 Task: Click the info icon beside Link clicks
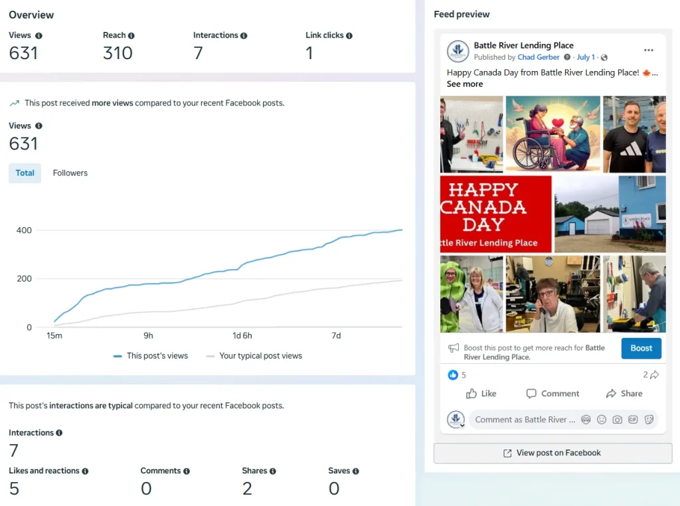[x=349, y=36]
